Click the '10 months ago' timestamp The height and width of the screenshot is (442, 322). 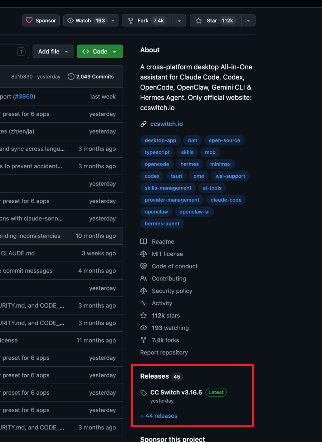click(96, 236)
